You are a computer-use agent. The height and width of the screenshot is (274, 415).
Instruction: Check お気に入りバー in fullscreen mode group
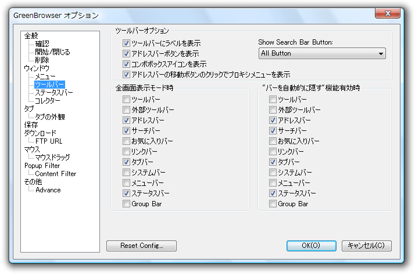click(126, 141)
